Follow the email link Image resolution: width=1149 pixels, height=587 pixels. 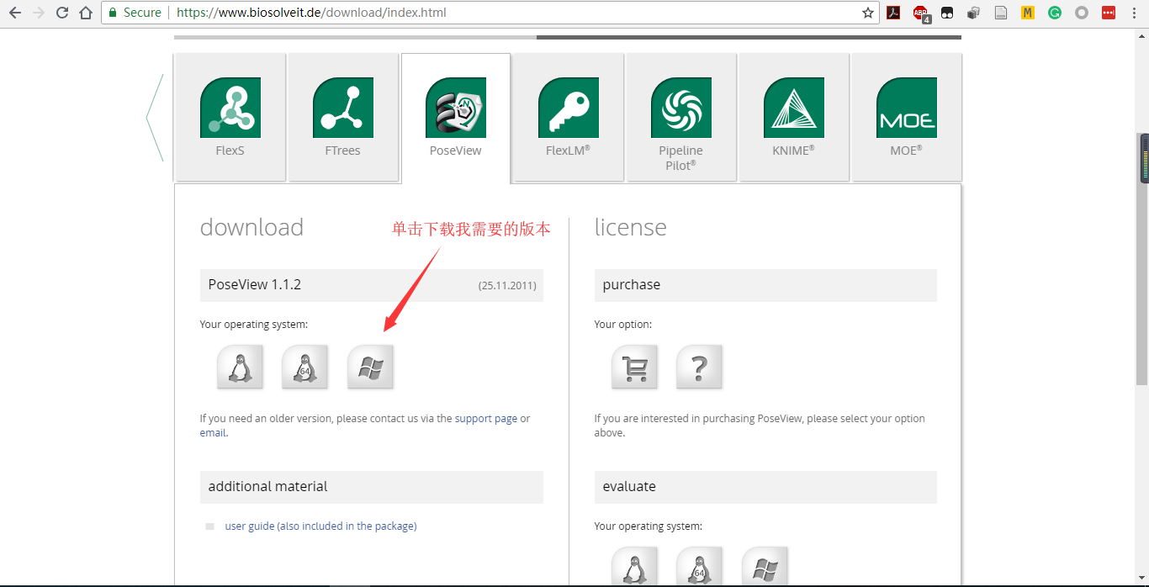213,433
